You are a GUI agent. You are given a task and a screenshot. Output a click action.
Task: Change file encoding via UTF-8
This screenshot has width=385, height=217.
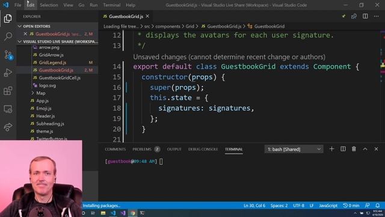coord(298,206)
